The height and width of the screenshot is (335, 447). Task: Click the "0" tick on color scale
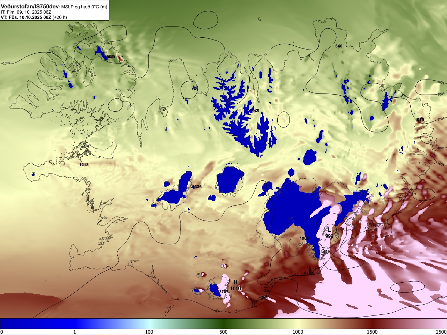(x=1, y=332)
